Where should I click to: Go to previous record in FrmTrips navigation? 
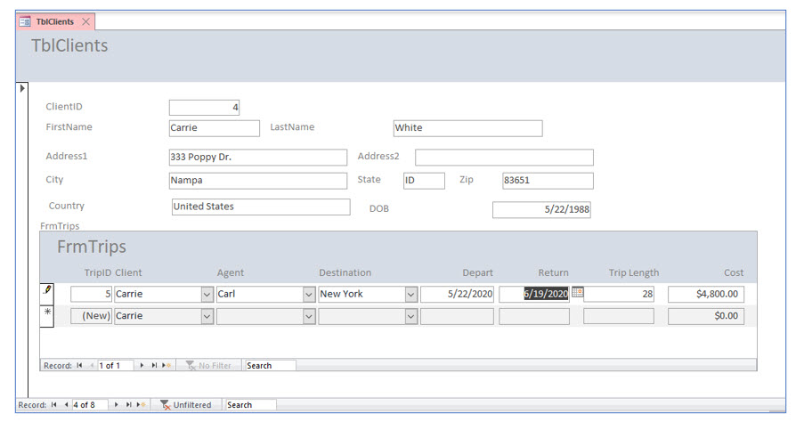(92, 365)
